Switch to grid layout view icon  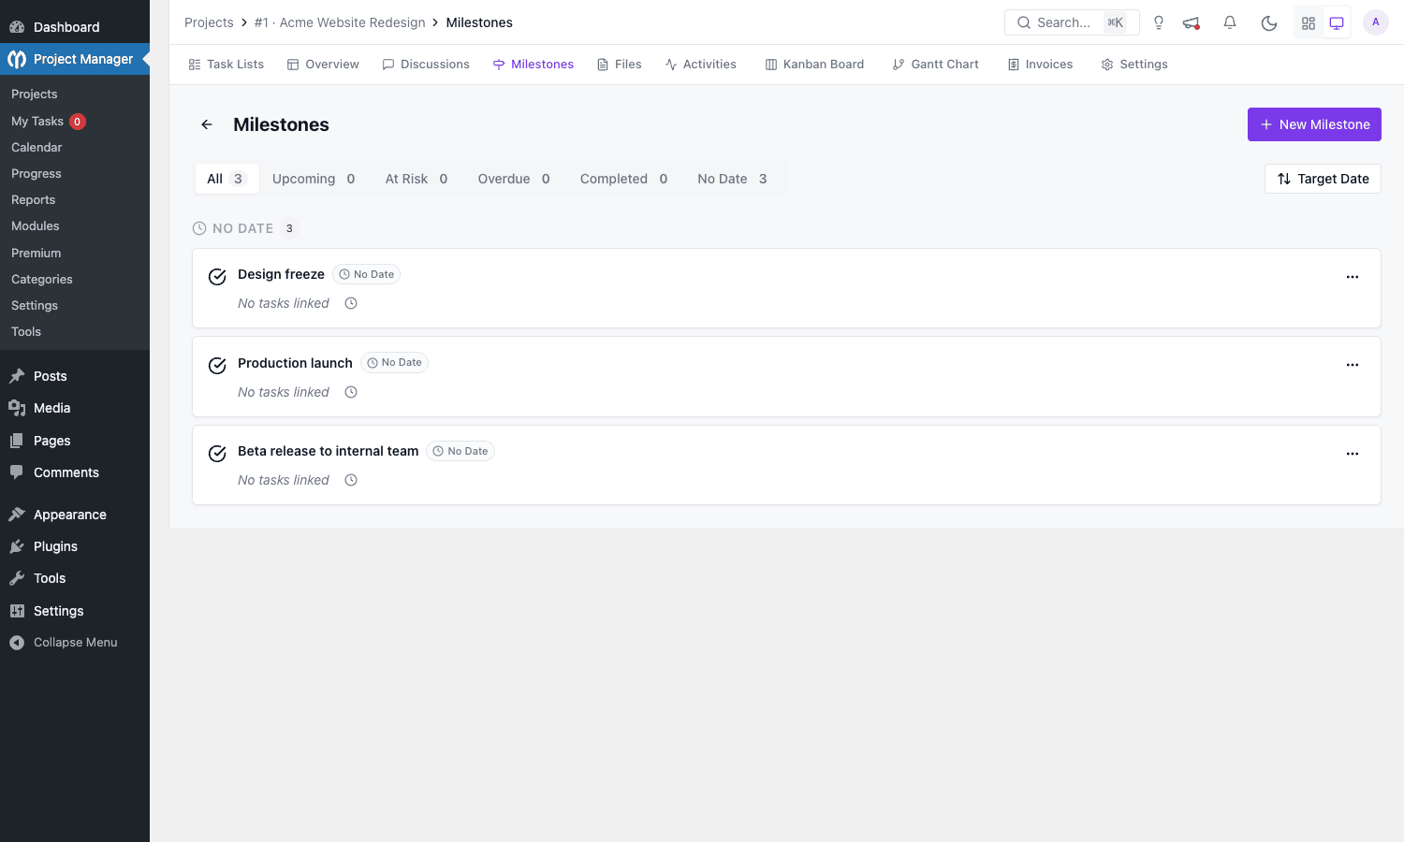[1309, 22]
